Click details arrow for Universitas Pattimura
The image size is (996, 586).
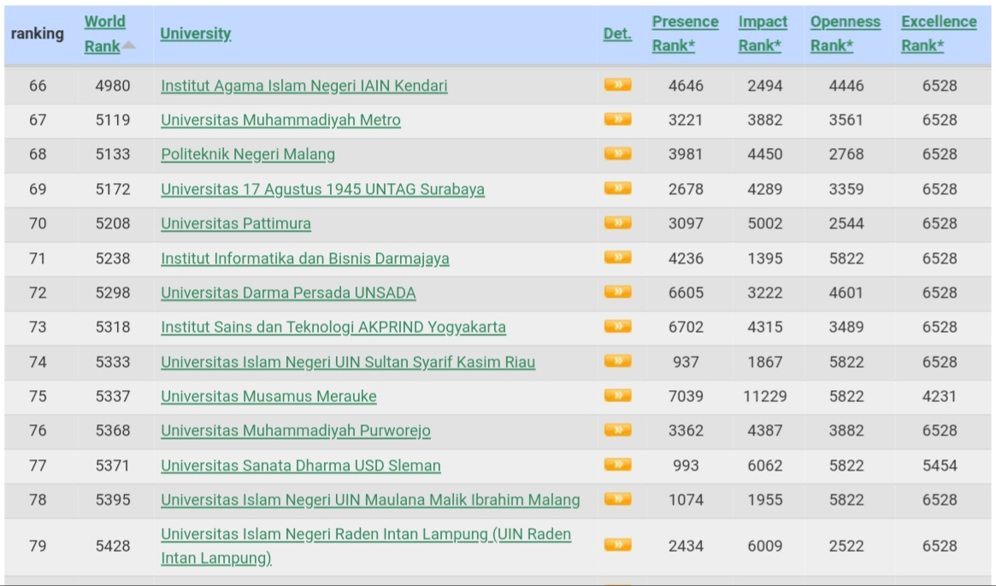tap(617, 222)
